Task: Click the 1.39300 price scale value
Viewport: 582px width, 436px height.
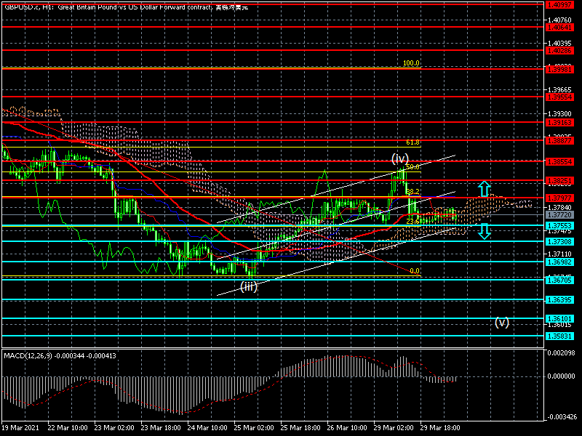Action: [x=560, y=114]
